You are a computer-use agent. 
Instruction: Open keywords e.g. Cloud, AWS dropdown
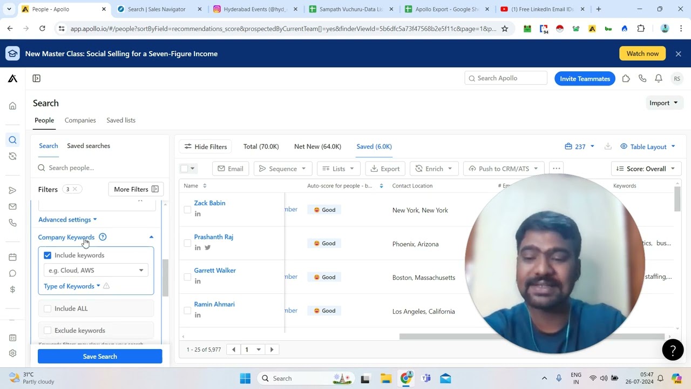(96, 270)
